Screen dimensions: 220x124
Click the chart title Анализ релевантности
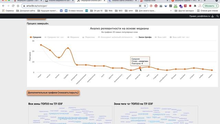119,28
